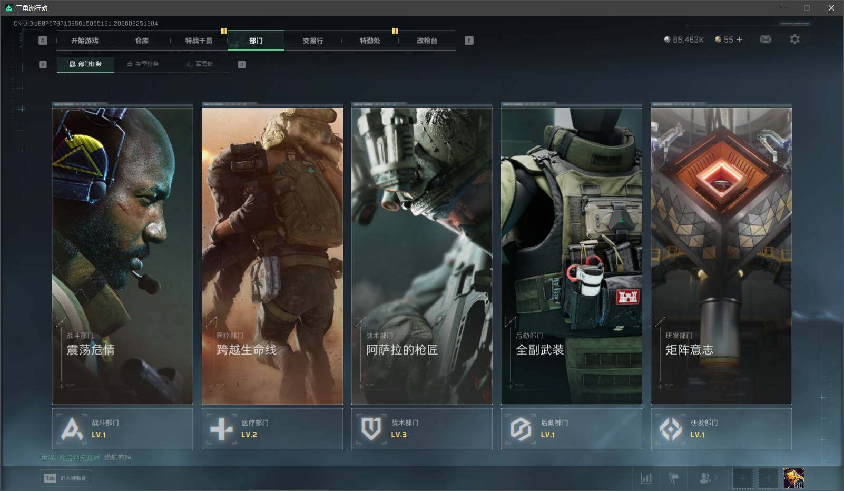Open the player avatar showing level 60

[x=794, y=478]
